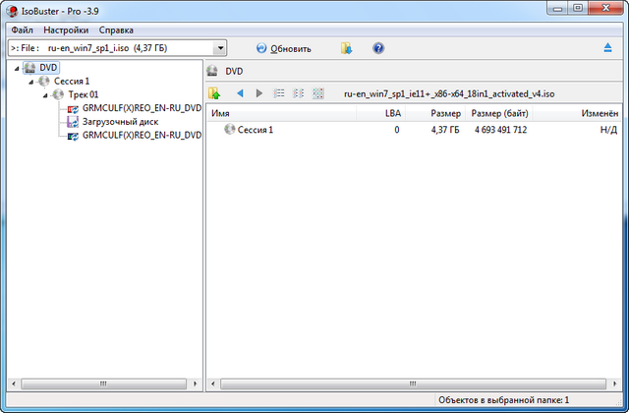Click left scroll arrow of file list scrollbar
The height and width of the screenshot is (413, 629).
[213, 384]
